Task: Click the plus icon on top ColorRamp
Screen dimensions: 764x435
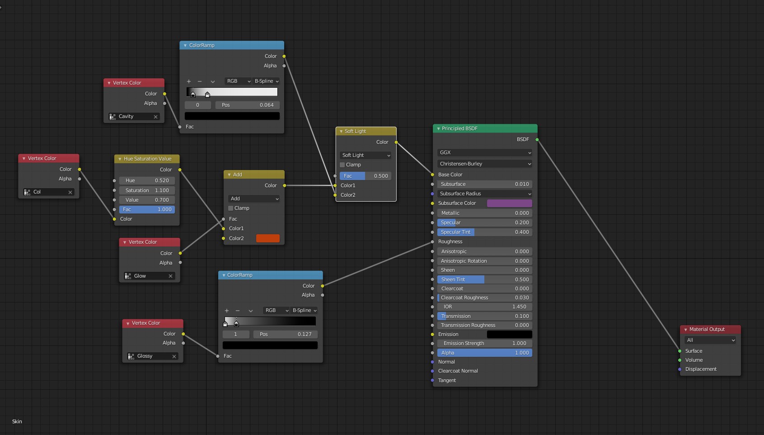Action: (189, 81)
